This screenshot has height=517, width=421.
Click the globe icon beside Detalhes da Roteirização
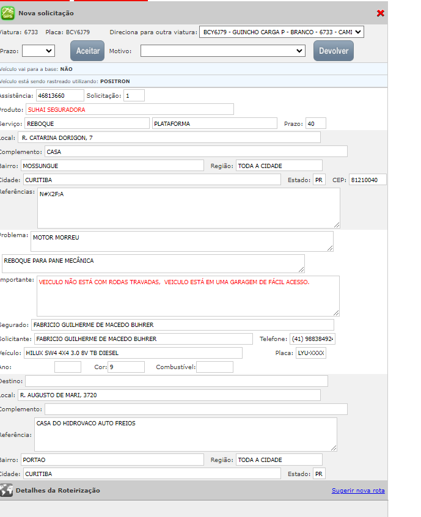coord(6,490)
